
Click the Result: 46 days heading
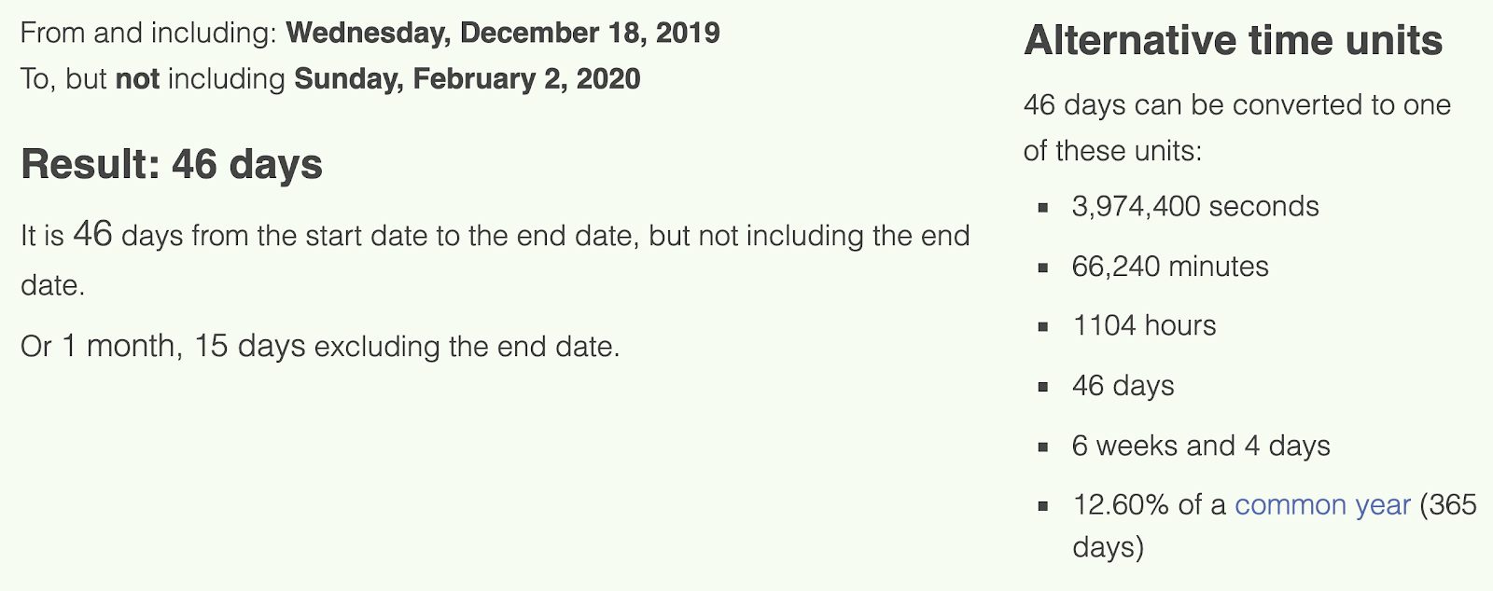tap(172, 164)
